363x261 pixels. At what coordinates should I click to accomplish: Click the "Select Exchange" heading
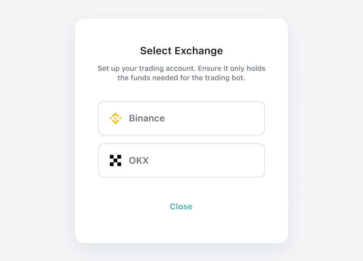point(181,51)
